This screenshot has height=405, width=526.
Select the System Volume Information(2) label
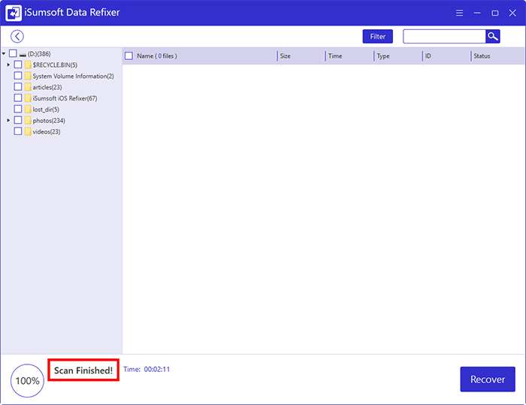point(73,76)
